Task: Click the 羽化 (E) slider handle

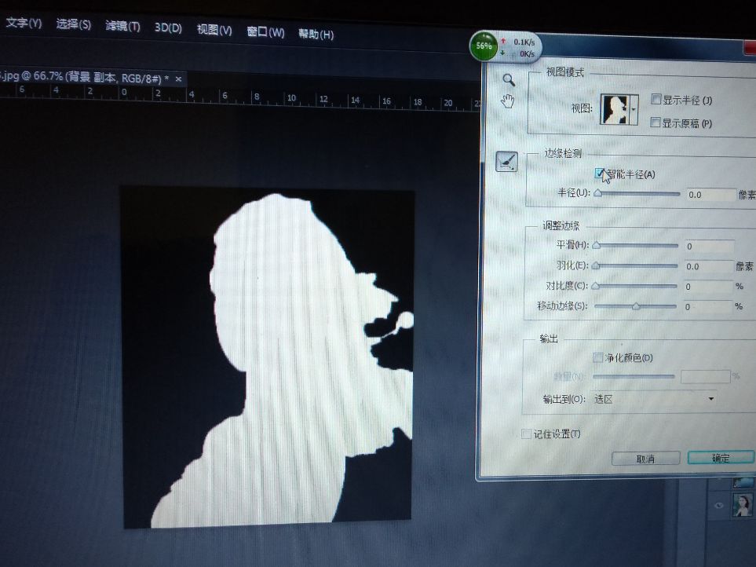Action: click(595, 265)
